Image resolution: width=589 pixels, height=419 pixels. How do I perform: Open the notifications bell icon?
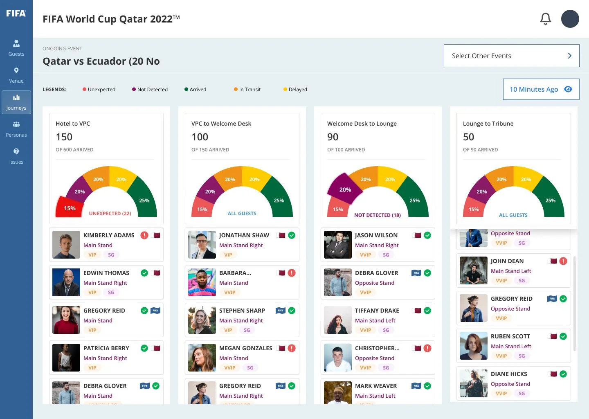click(546, 19)
